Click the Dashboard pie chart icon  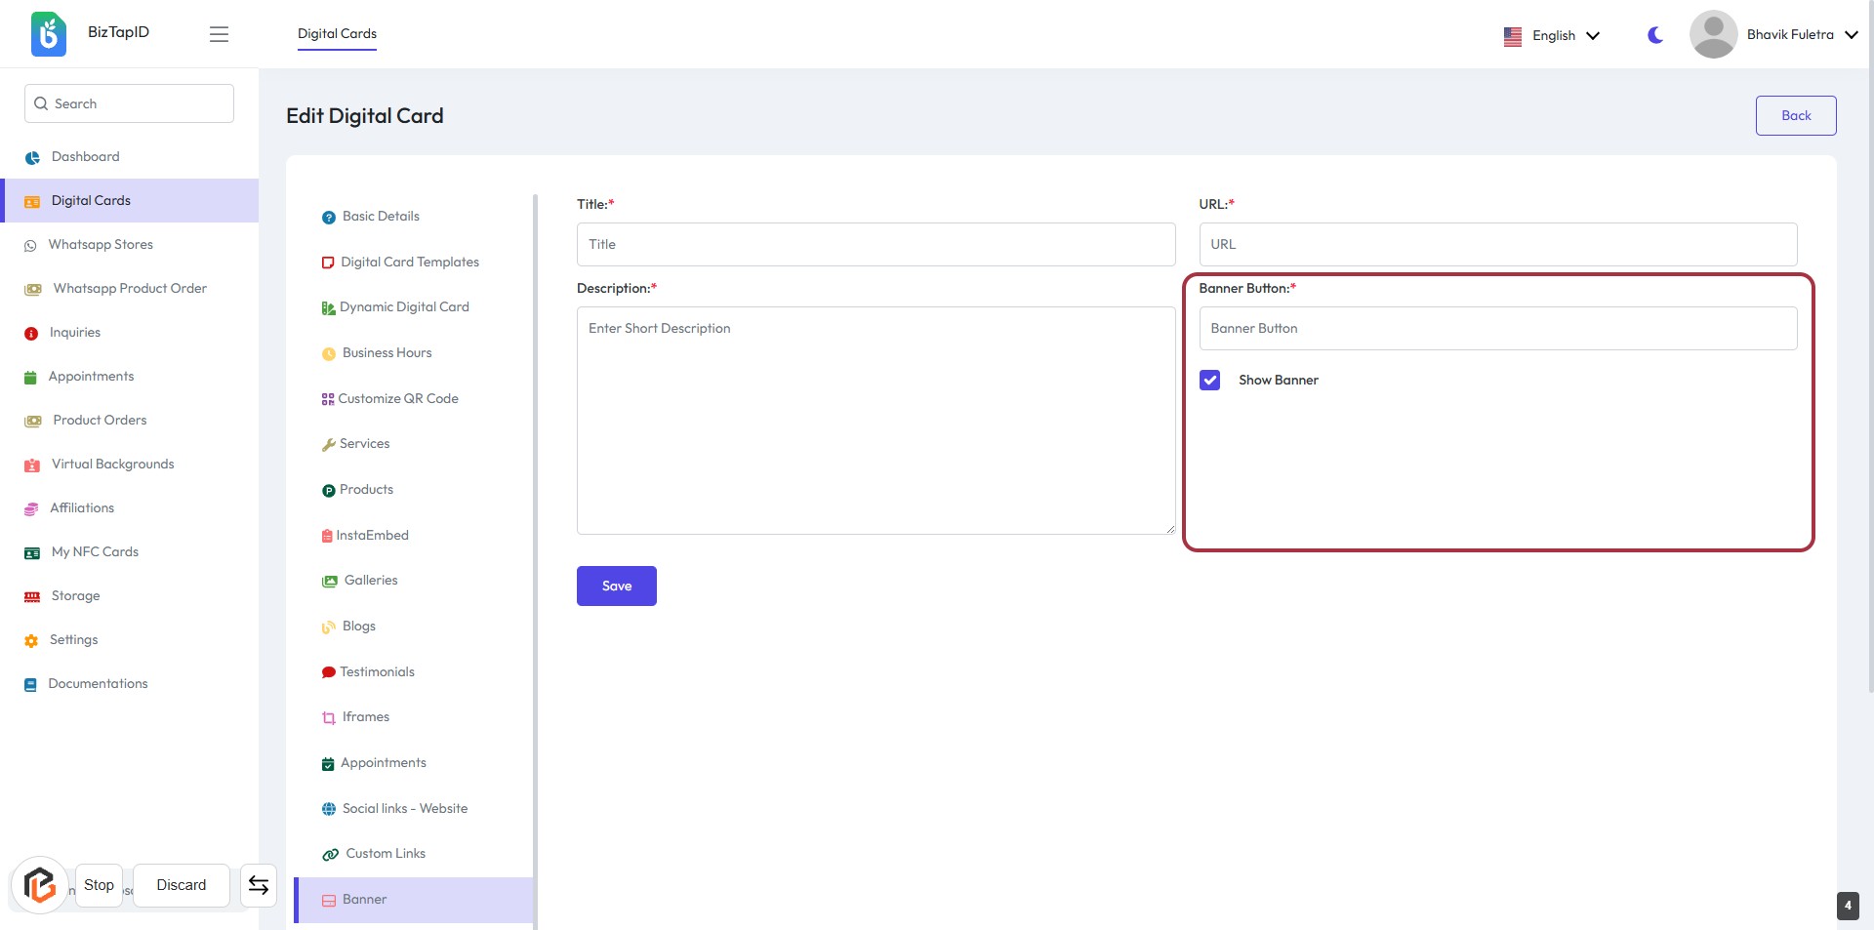coord(32,157)
